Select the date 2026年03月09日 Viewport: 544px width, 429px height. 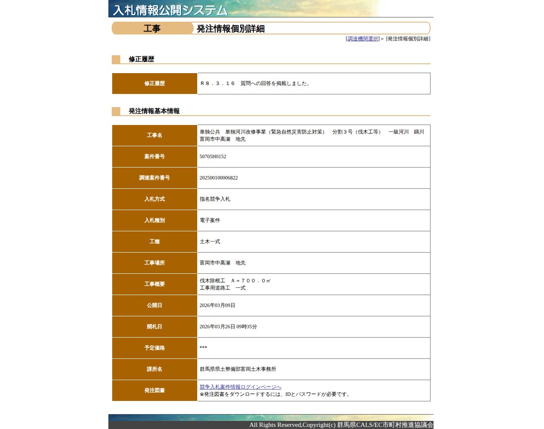click(218, 305)
